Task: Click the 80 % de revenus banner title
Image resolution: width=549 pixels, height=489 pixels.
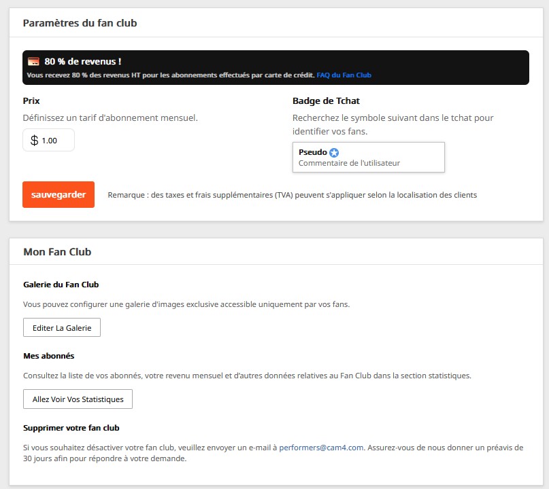Action: pos(82,62)
